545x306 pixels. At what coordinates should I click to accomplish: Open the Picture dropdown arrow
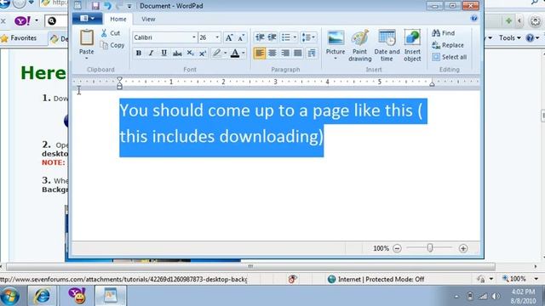click(x=336, y=59)
